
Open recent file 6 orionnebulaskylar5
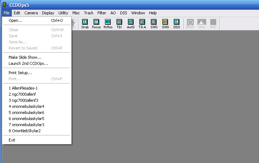tap(37, 119)
